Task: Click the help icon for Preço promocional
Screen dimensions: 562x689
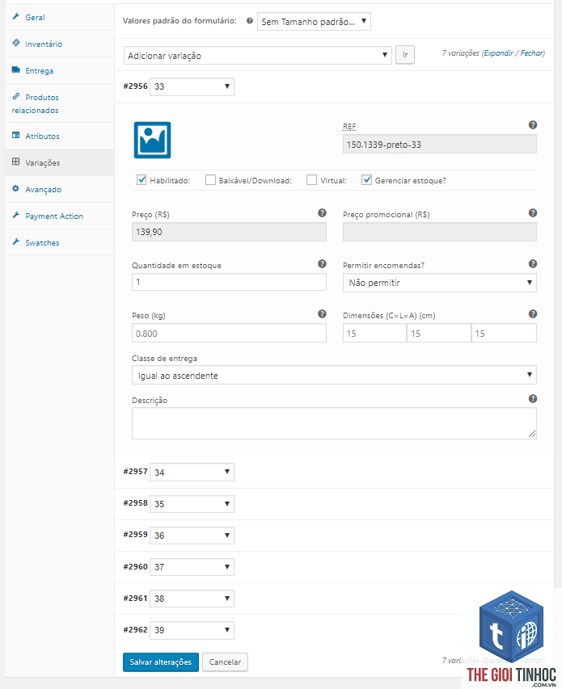Action: pos(533,212)
